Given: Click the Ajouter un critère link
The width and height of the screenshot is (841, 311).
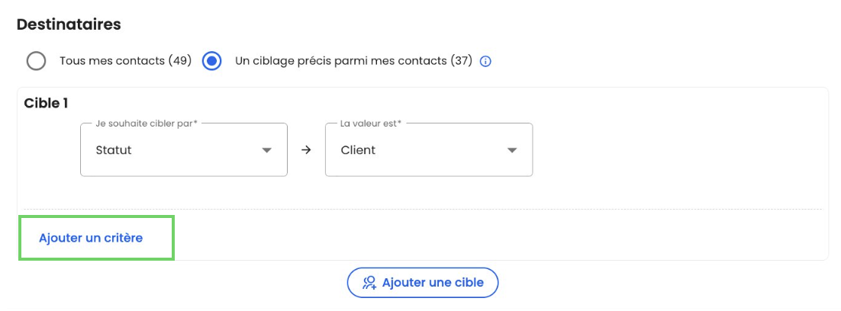Looking at the screenshot, I should click(x=91, y=238).
